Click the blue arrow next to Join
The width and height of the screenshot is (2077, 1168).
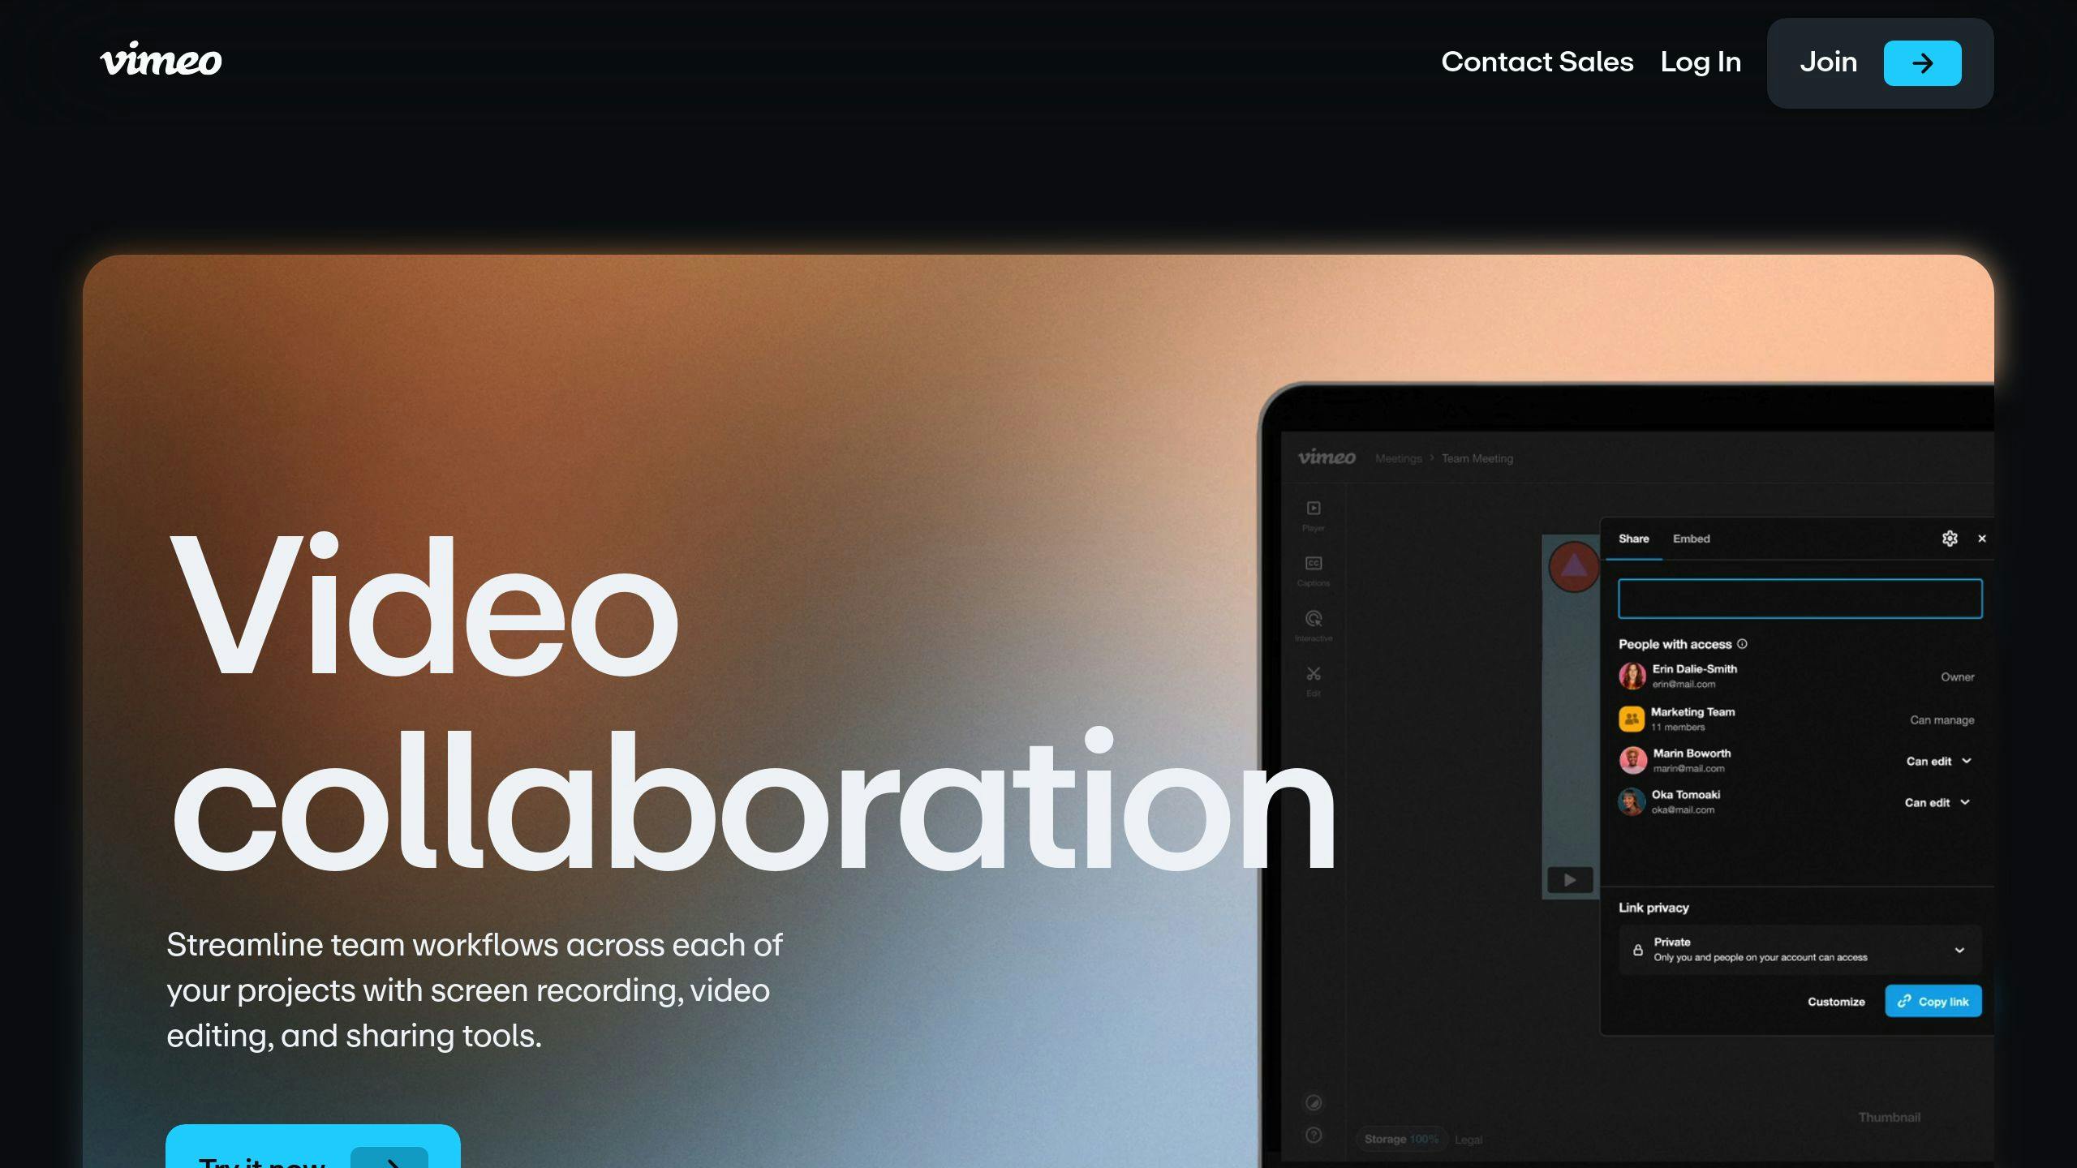[x=1922, y=63]
